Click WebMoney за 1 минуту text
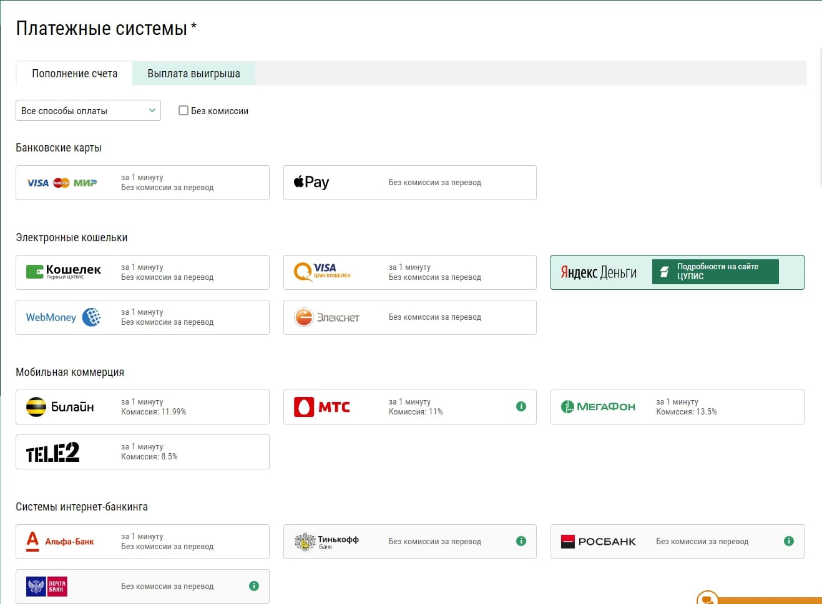The image size is (822, 604). (x=142, y=312)
